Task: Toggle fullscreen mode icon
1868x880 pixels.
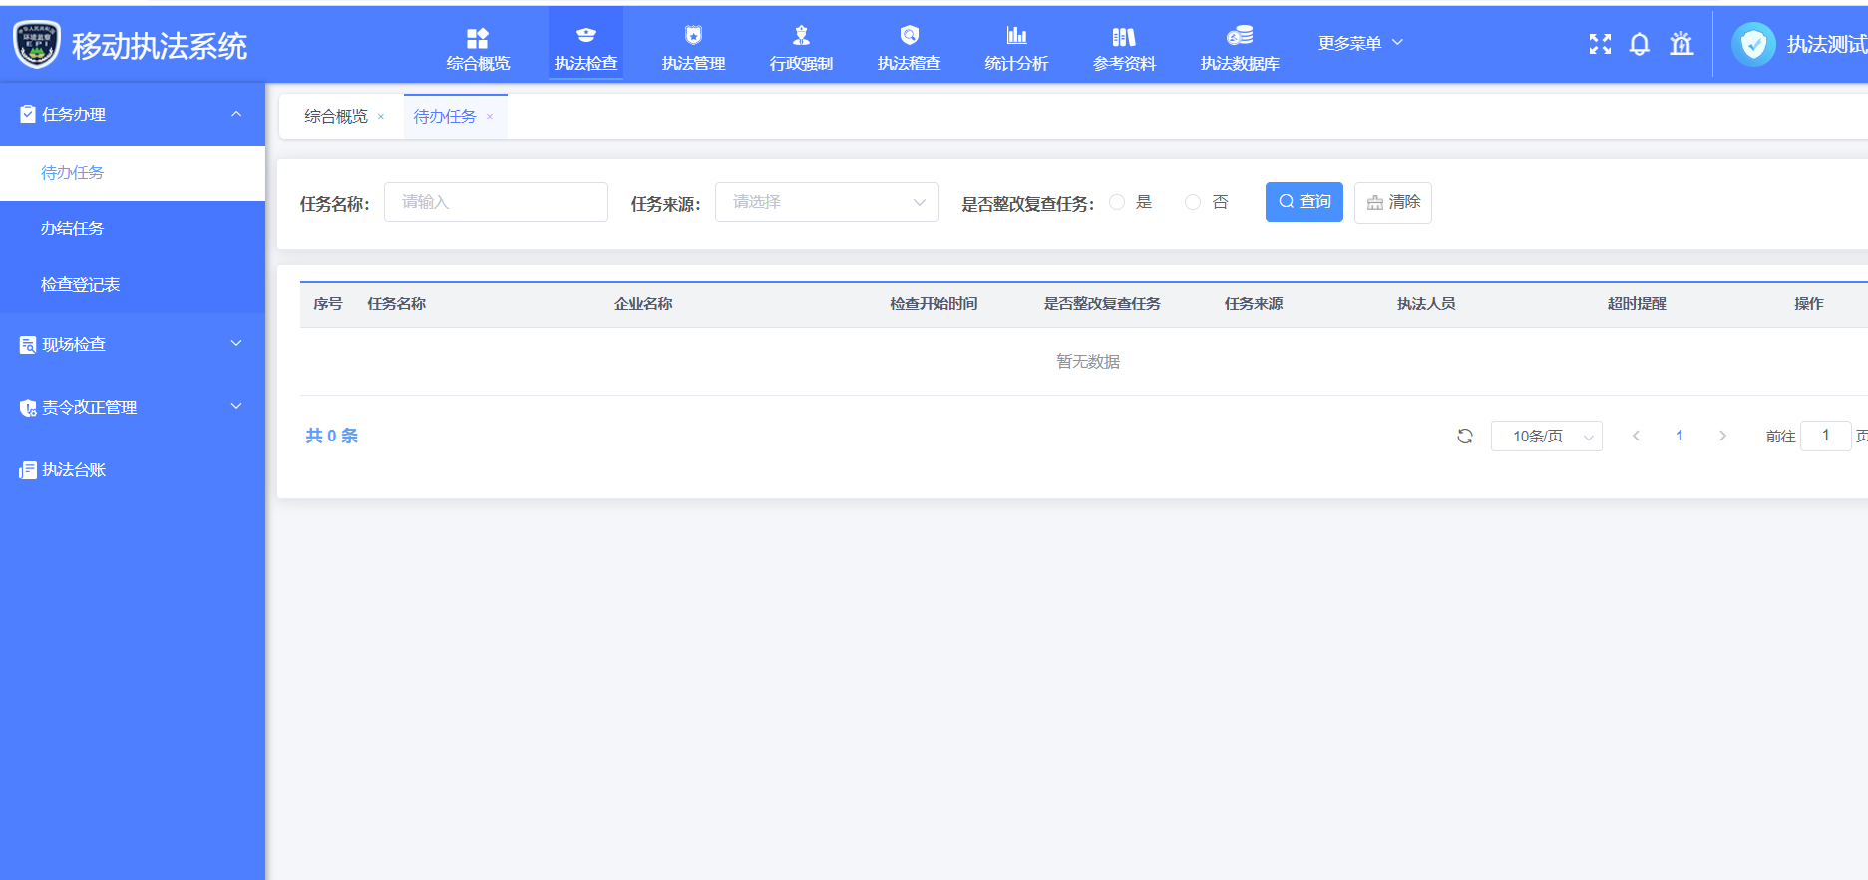Action: 1600,44
